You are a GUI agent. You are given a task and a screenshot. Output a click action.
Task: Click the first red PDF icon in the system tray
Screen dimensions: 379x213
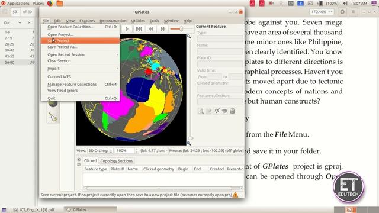point(252,3)
